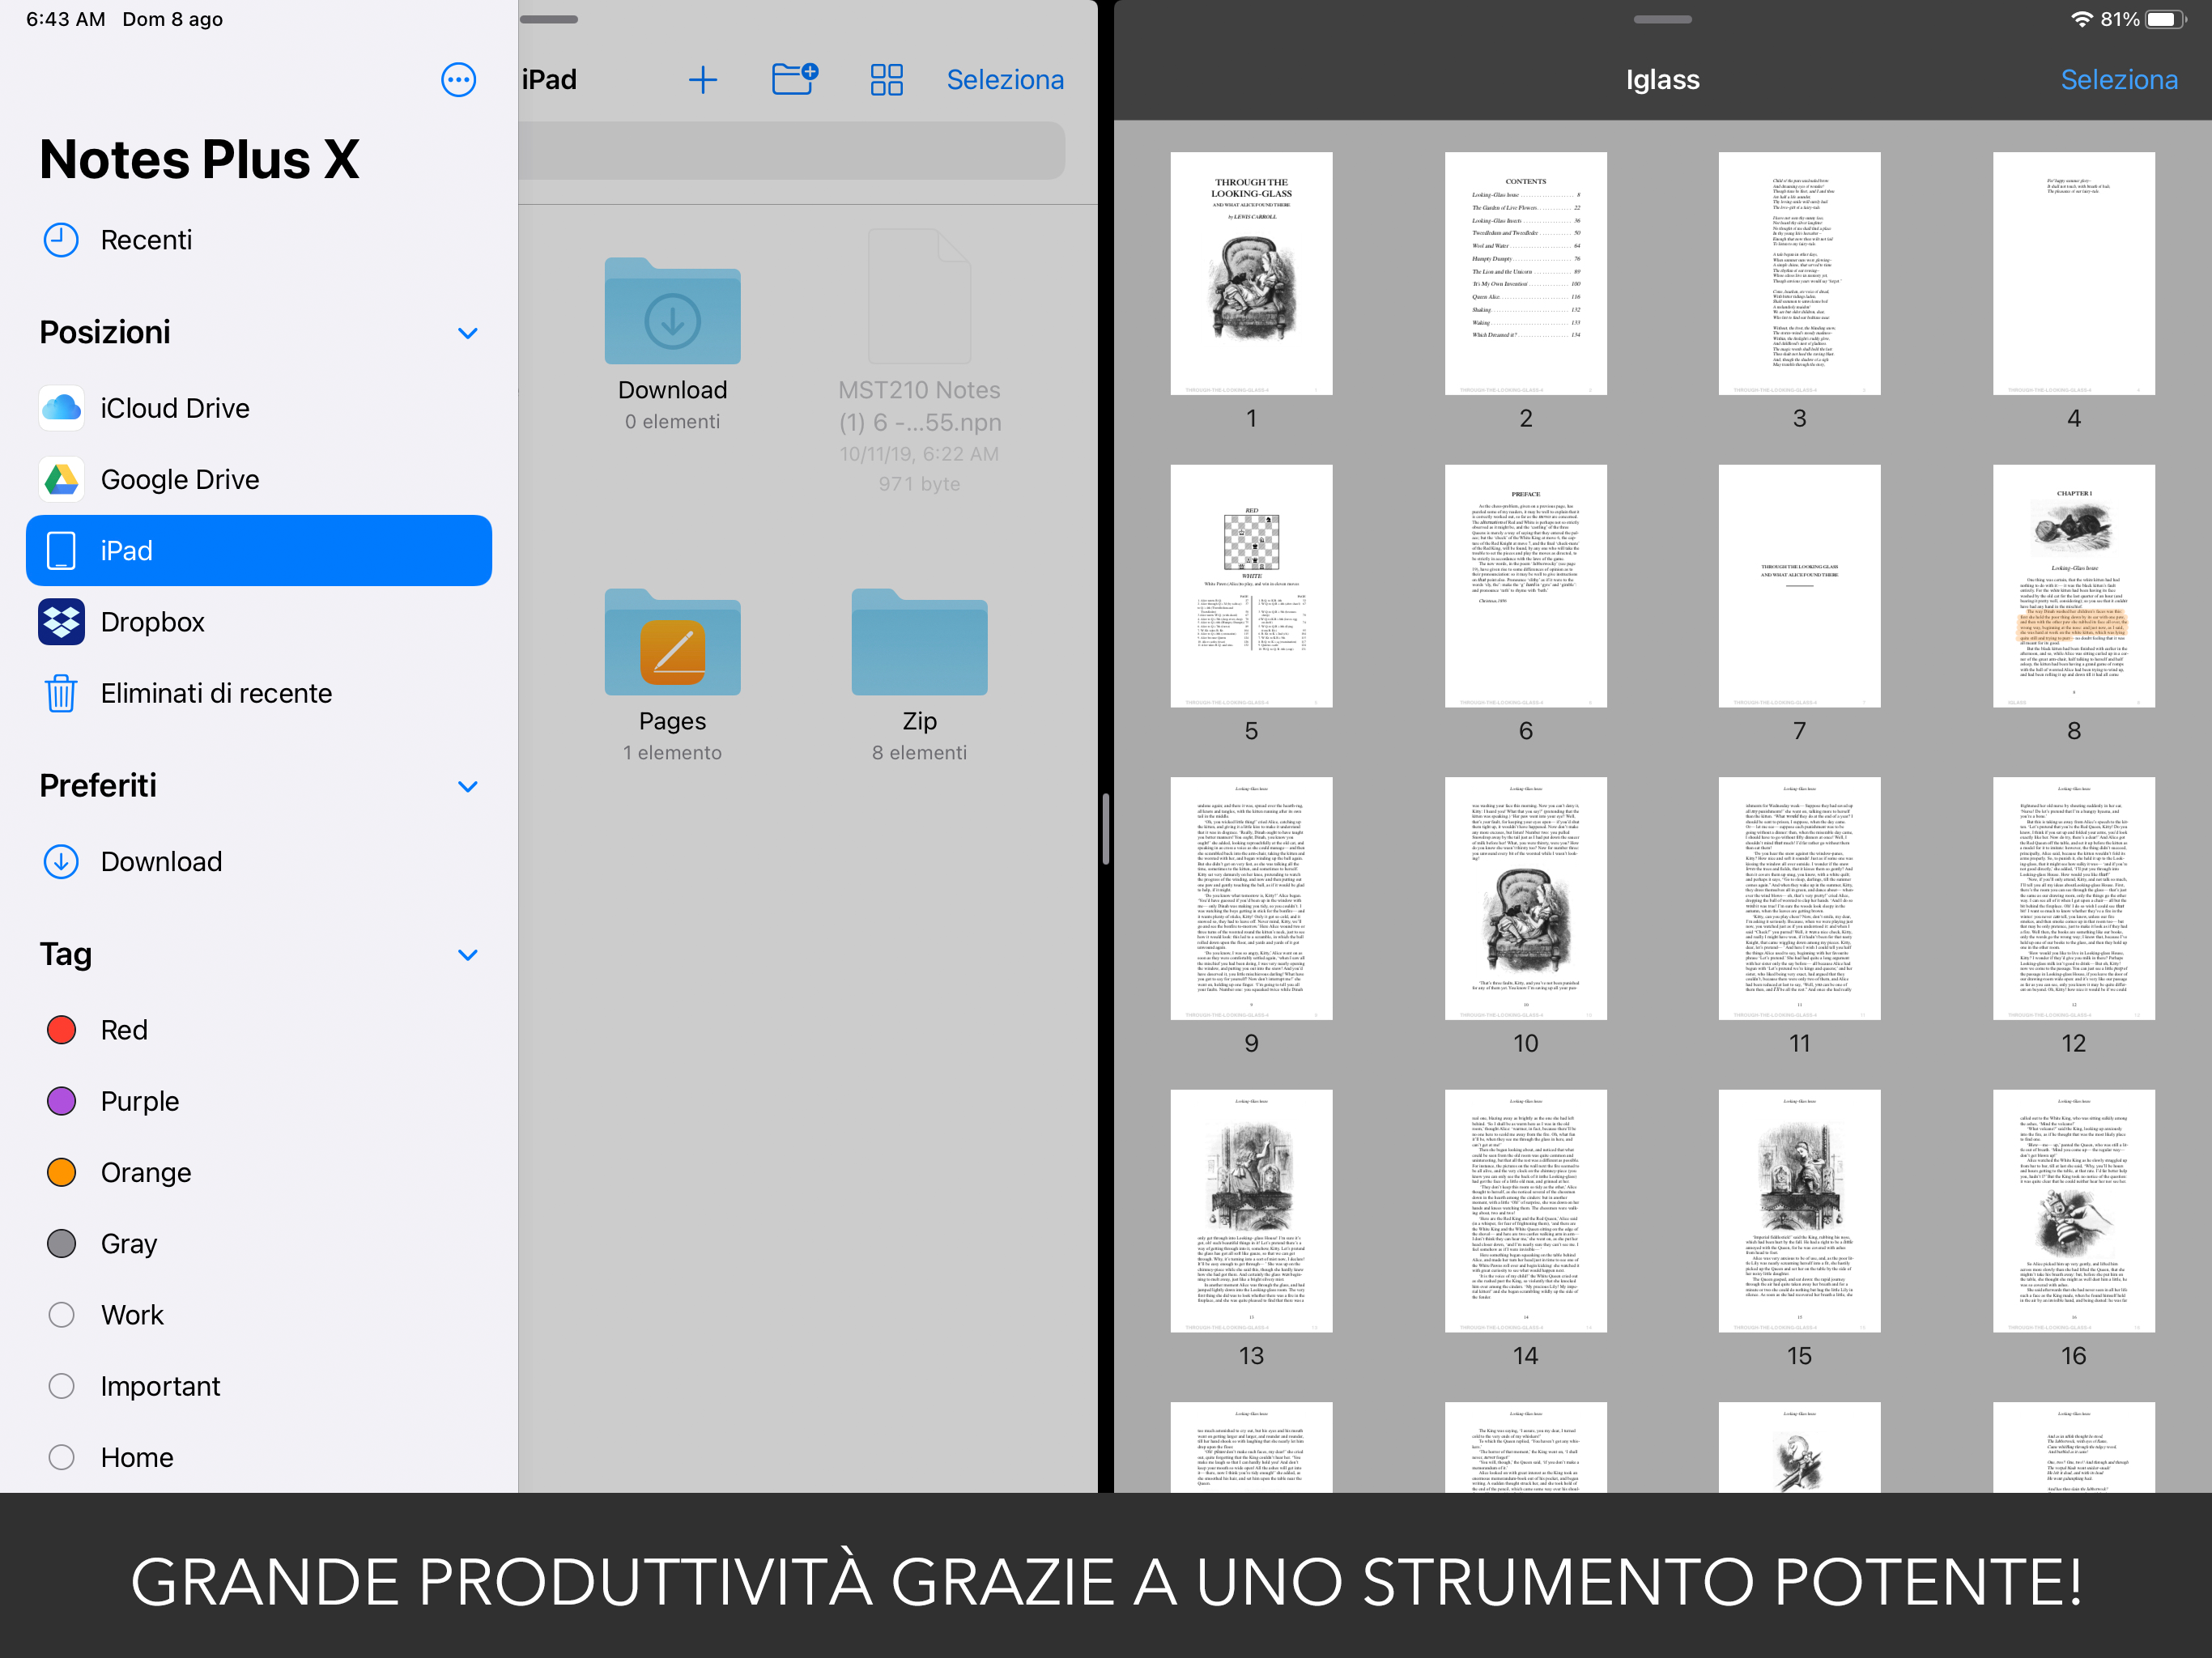Image resolution: width=2212 pixels, height=1658 pixels.
Task: Click the Recenti clock icon
Action: point(61,240)
